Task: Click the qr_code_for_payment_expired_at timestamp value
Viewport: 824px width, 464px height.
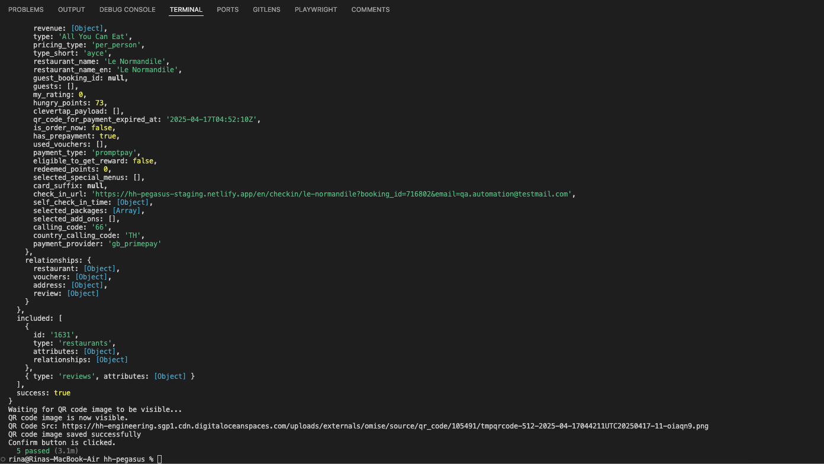Action: 213,120
